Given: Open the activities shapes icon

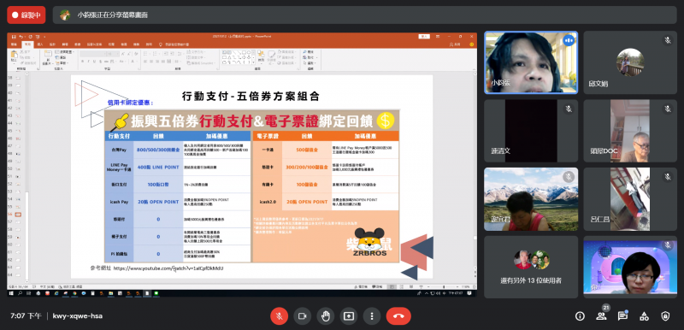Looking at the screenshot, I should (644, 316).
